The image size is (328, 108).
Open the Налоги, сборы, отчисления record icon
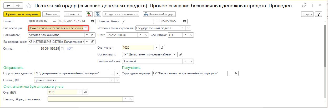pos(131,99)
